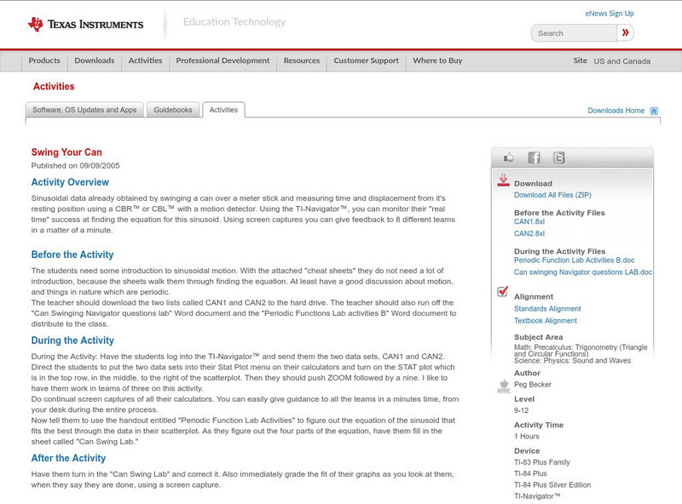This screenshot has height=504, width=682.
Task: Switch to the Guidebooks tab
Action: pos(173,110)
